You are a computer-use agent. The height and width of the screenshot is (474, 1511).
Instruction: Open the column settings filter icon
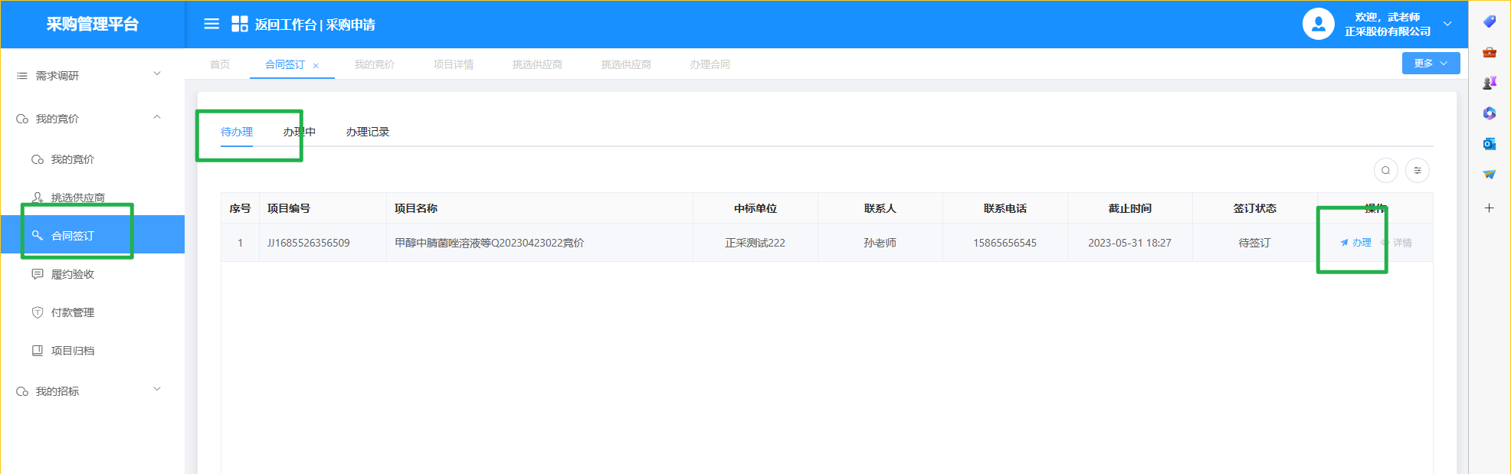pos(1417,171)
